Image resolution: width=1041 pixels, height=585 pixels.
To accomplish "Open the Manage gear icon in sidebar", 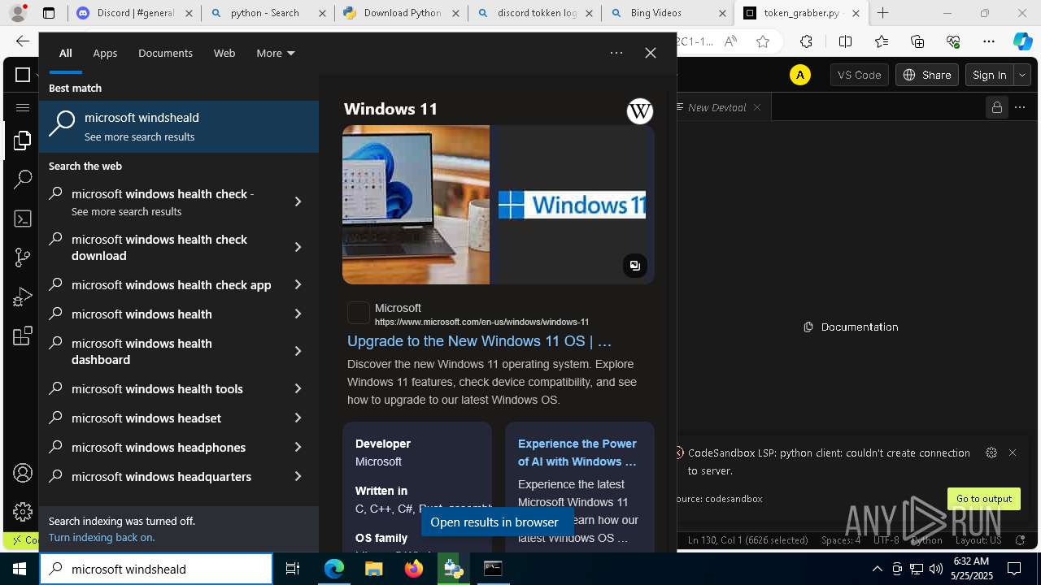I will coord(22,512).
